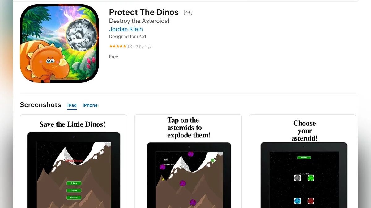Click the green Shop button in the first screenshot

click(x=74, y=190)
